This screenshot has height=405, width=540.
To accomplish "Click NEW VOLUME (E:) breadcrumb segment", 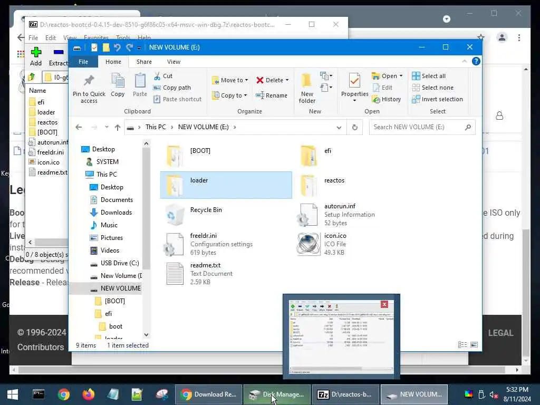I will pyautogui.click(x=203, y=127).
